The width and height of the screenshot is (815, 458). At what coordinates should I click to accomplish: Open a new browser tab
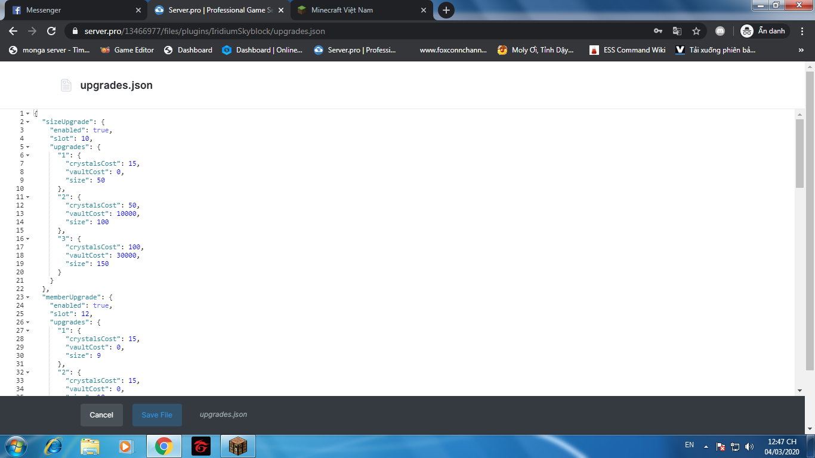click(446, 10)
